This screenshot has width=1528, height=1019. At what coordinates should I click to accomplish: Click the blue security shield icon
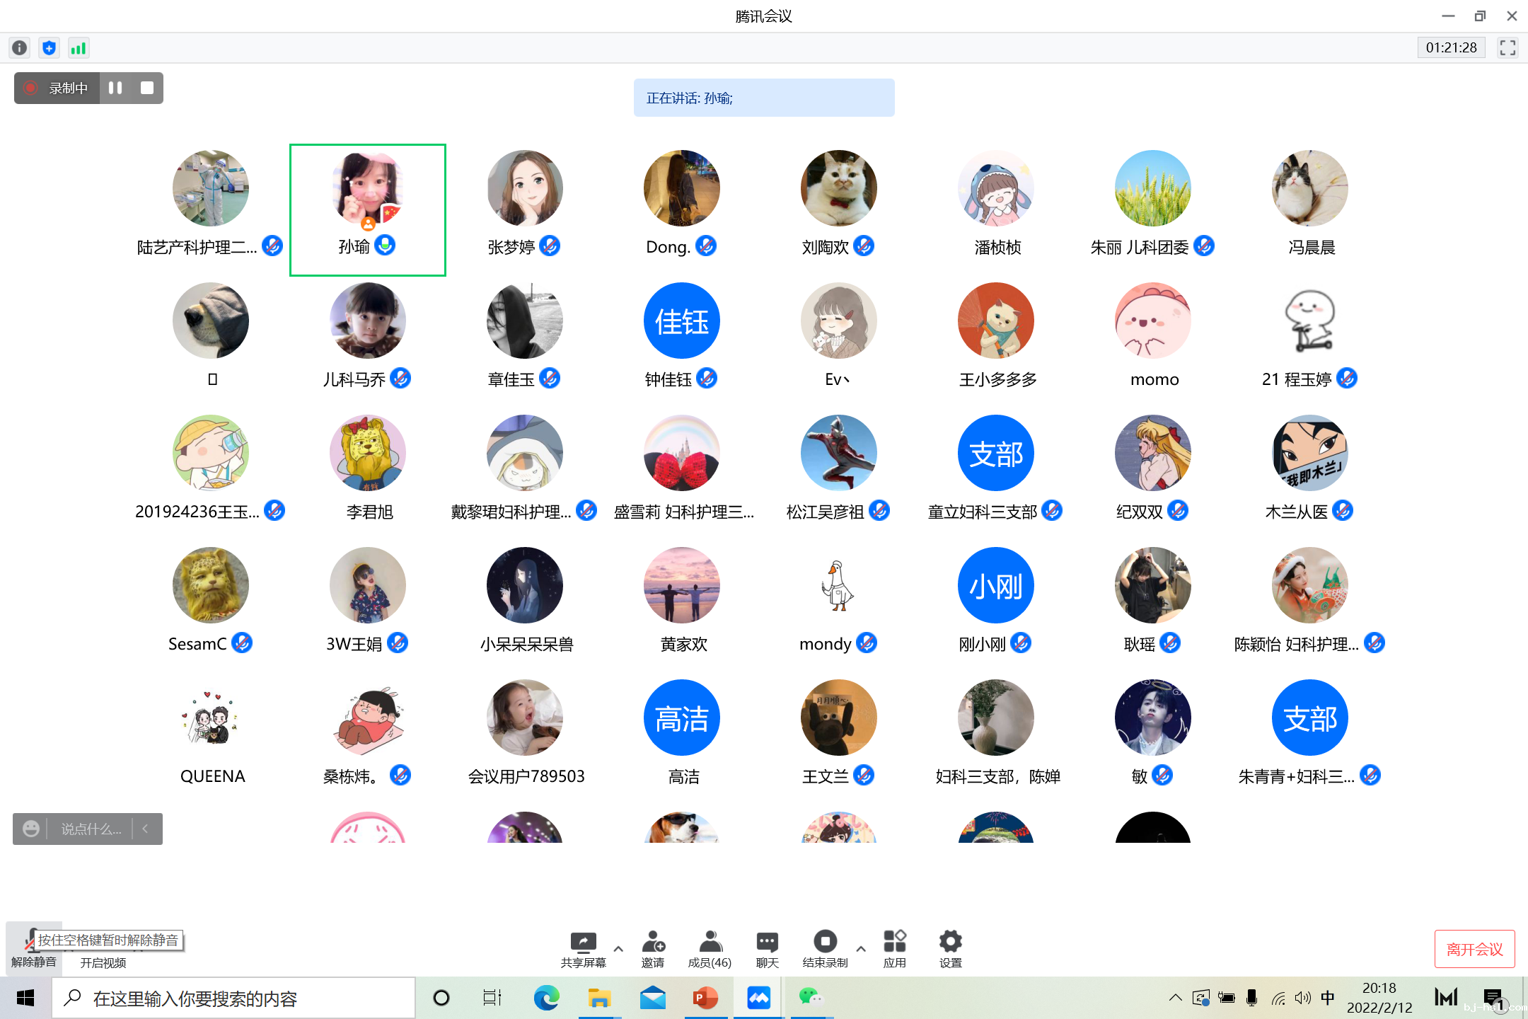pos(49,47)
